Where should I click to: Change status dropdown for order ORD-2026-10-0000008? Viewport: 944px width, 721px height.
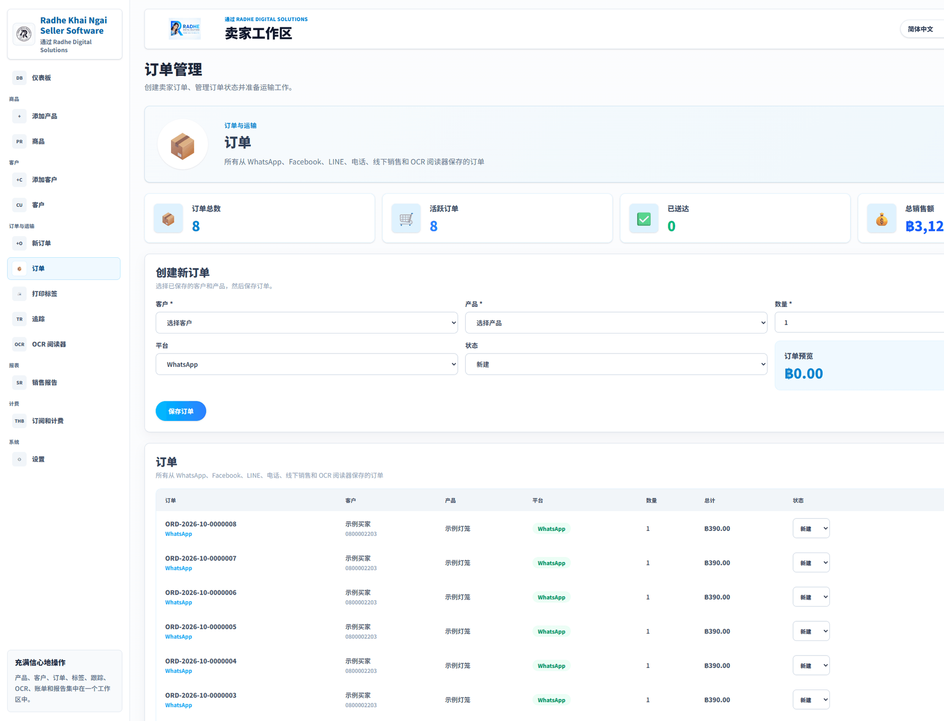[x=811, y=528]
